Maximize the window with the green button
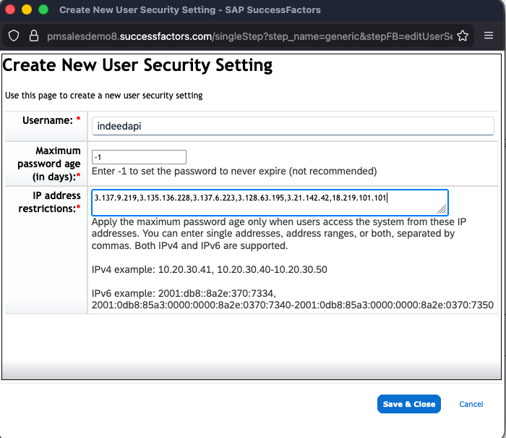This screenshot has height=438, width=506. (x=43, y=9)
